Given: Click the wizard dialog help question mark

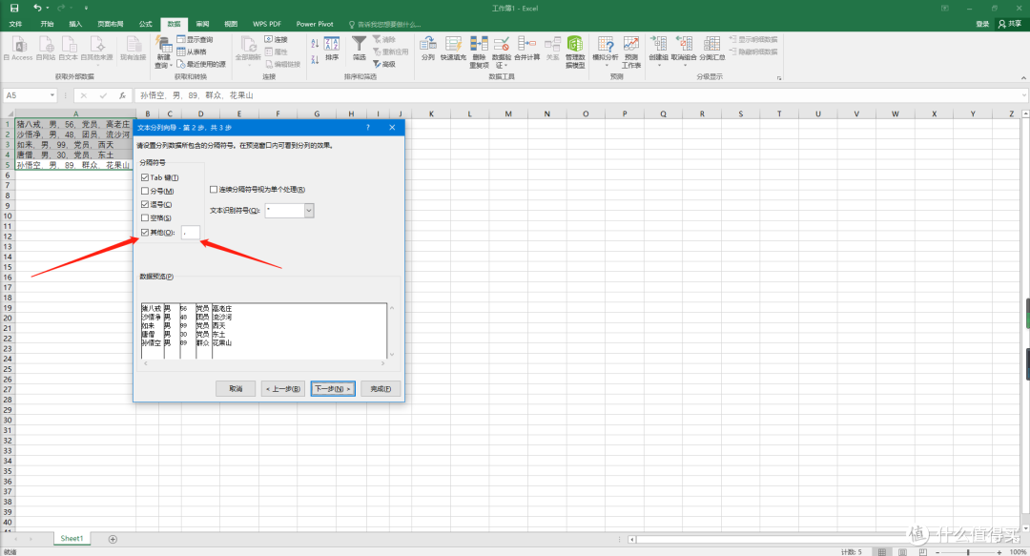Looking at the screenshot, I should pyautogui.click(x=368, y=128).
